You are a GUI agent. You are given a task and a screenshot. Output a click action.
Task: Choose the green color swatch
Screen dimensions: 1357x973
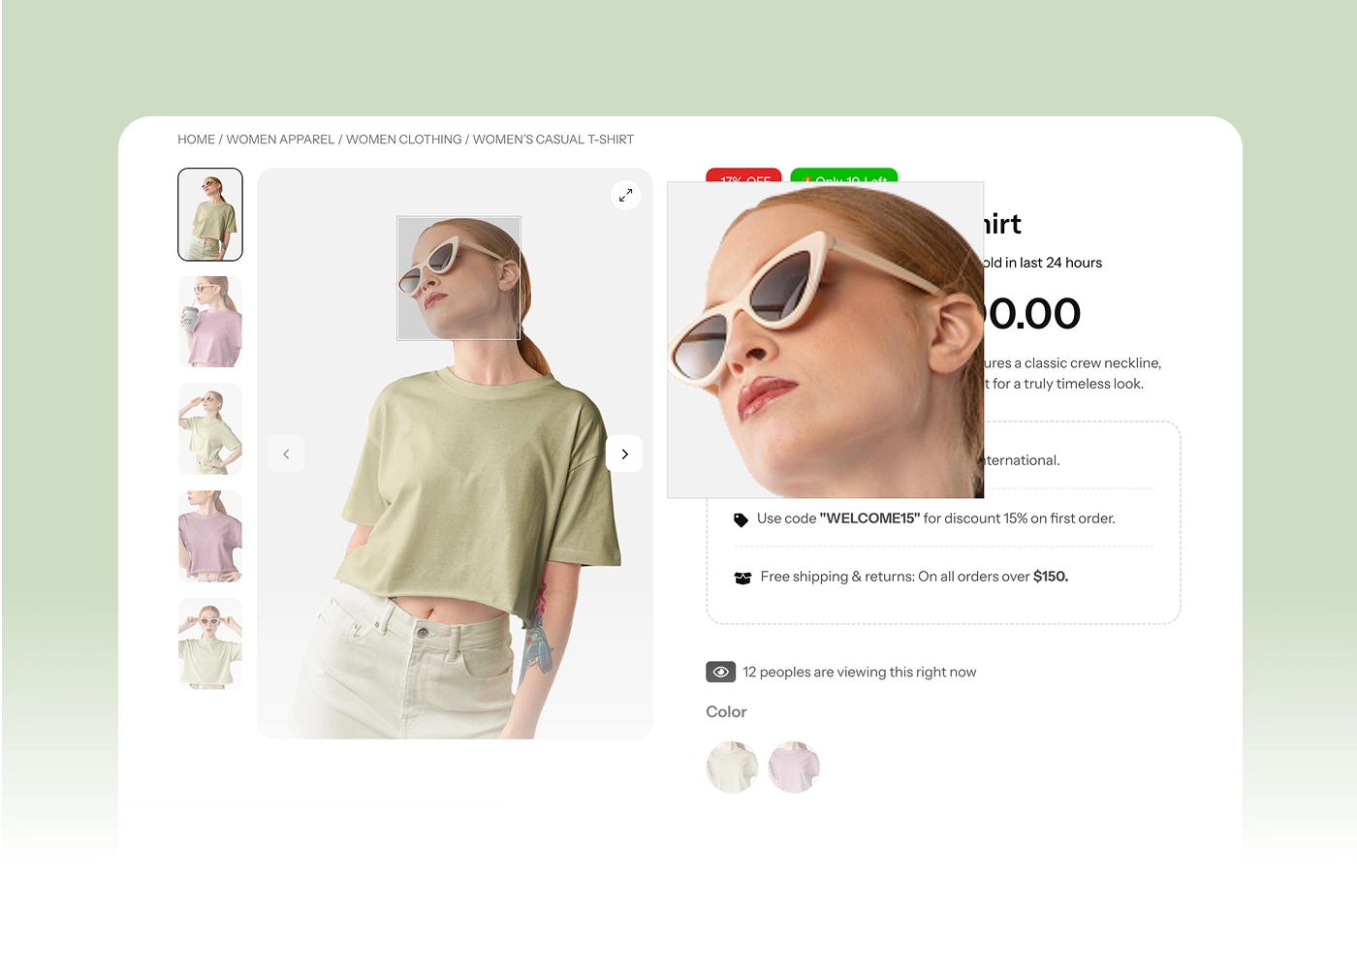click(732, 768)
